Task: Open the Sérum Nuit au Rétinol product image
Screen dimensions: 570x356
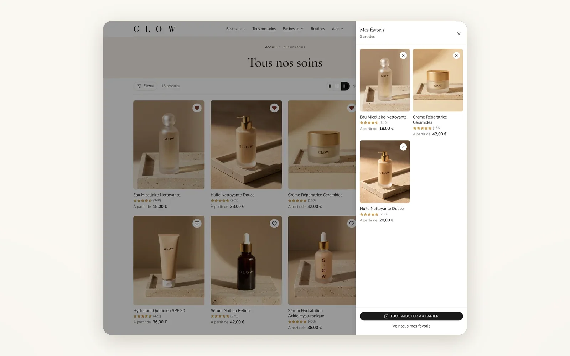Action: 246,260
